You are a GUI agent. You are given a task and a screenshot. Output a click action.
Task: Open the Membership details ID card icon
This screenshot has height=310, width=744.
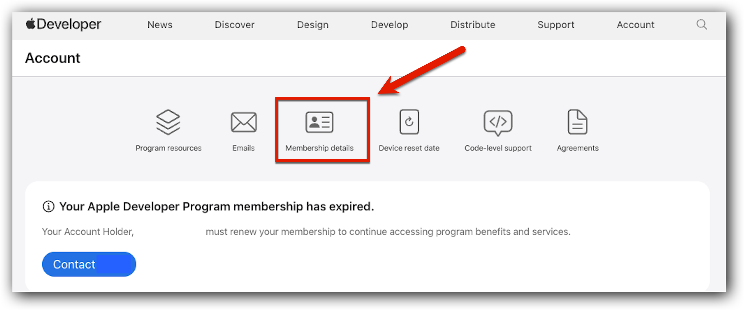319,122
